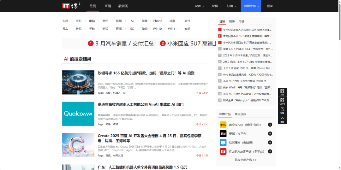Click the 要知 black app icon
The image size is (341, 170).
[223, 133]
